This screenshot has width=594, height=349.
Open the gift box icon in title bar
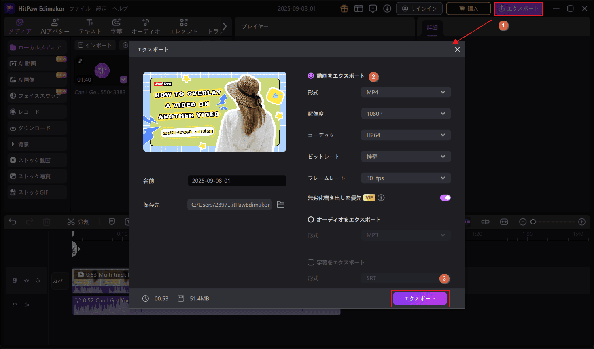344,8
